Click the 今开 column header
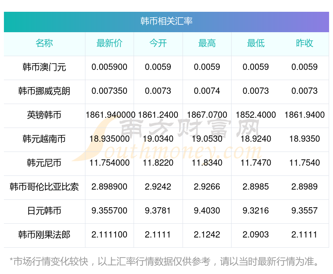The width and height of the screenshot is (333, 274). 158,43
